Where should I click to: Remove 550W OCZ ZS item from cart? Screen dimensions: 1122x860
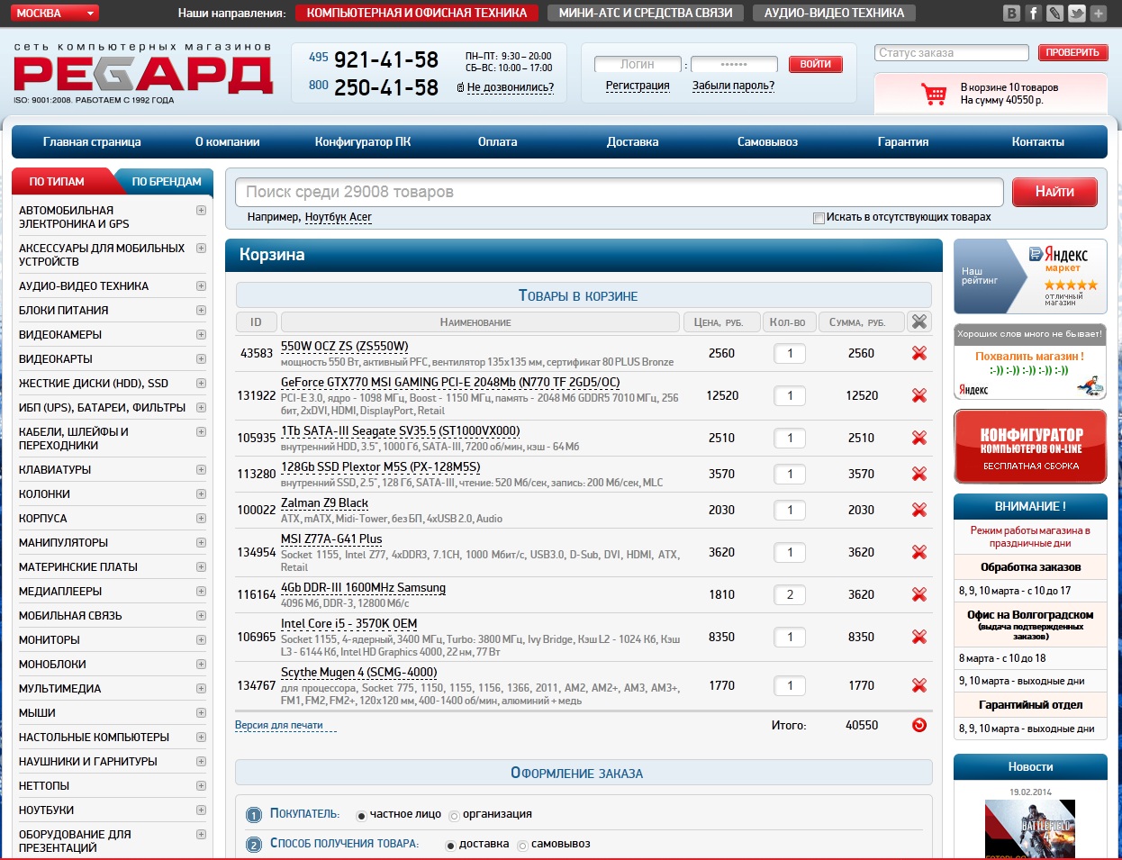click(x=918, y=353)
